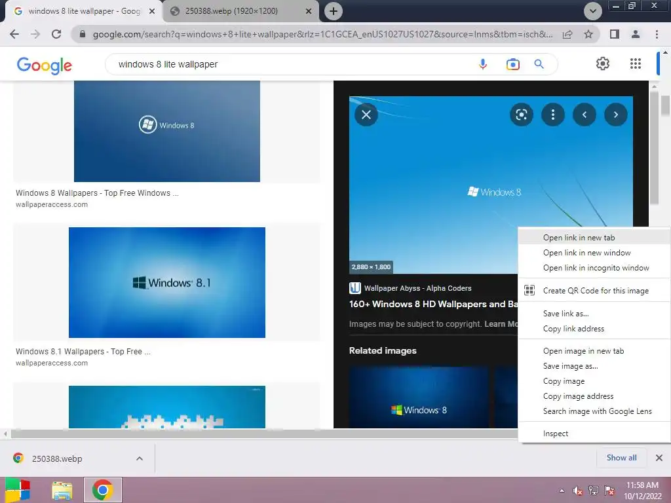Select Copy link address
The image size is (671, 503).
click(x=594, y=329)
